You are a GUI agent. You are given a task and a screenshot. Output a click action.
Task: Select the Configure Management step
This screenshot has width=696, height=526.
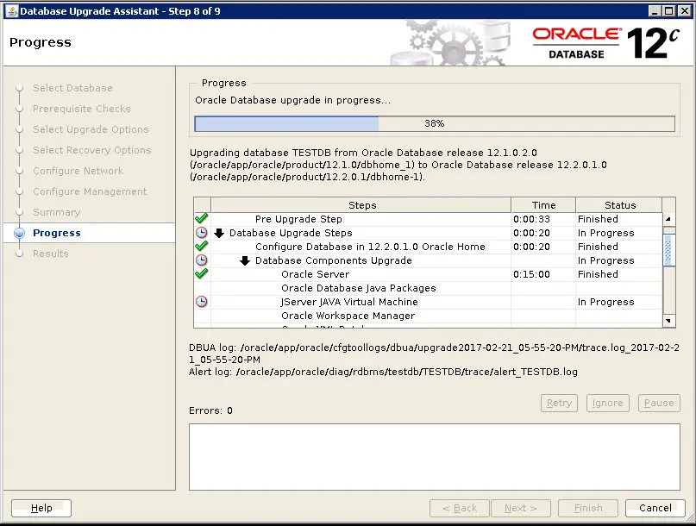[90, 191]
